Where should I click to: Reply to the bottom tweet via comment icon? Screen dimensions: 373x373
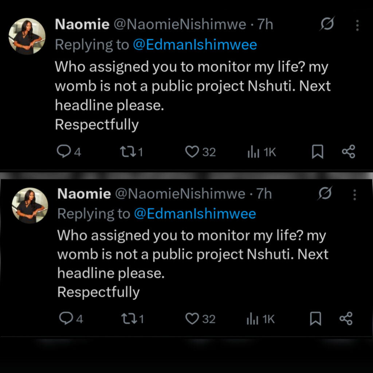[66, 319]
